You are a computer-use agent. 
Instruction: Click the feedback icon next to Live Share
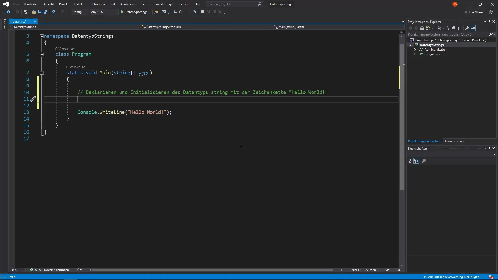(491, 12)
